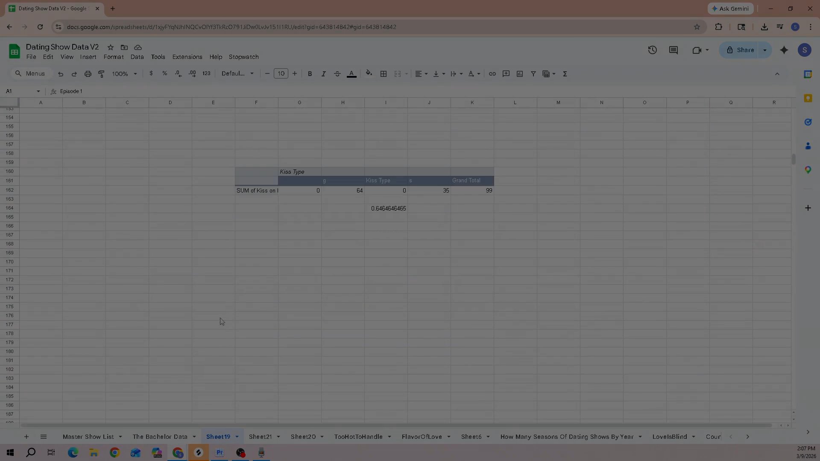Open Google Keep in side panel
This screenshot has width=820, height=461.
(808, 98)
